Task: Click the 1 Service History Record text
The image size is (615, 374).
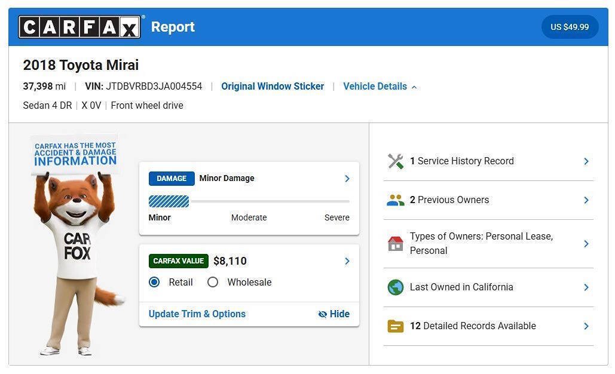Action: pos(461,161)
